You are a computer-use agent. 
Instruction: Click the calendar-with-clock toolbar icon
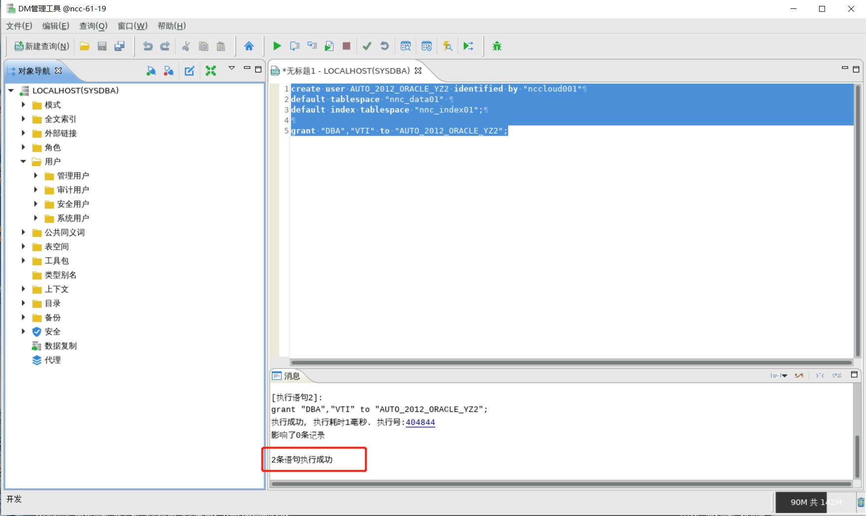(x=427, y=46)
